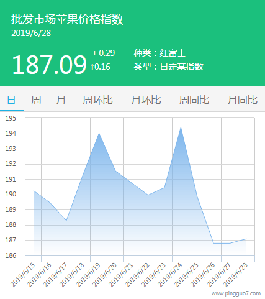Click the change value +0.29
The height and width of the screenshot is (299, 265).
(104, 53)
